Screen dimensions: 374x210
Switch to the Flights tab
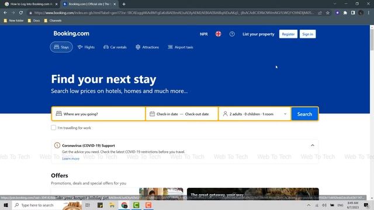(86, 47)
